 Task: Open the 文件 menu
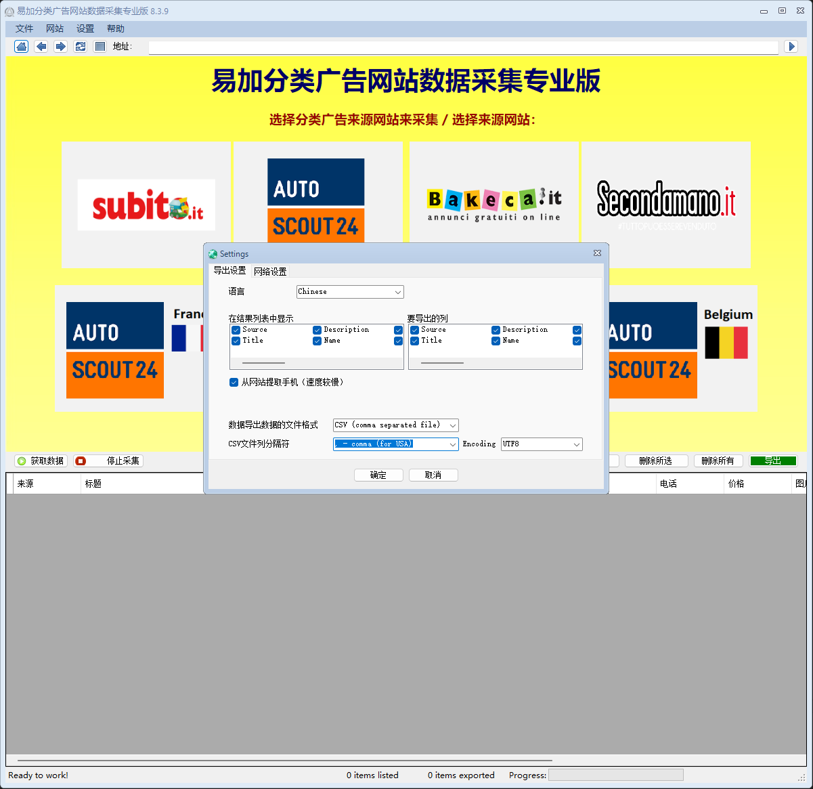24,28
